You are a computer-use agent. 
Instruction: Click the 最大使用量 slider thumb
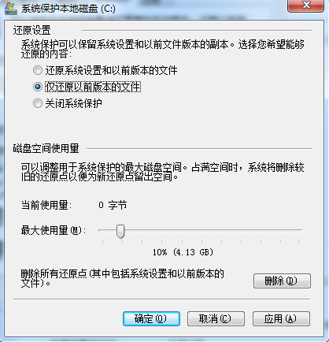[120, 231]
